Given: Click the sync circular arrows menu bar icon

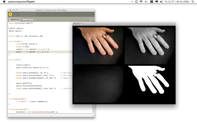Looking at the screenshot, I should [x=136, y=2].
